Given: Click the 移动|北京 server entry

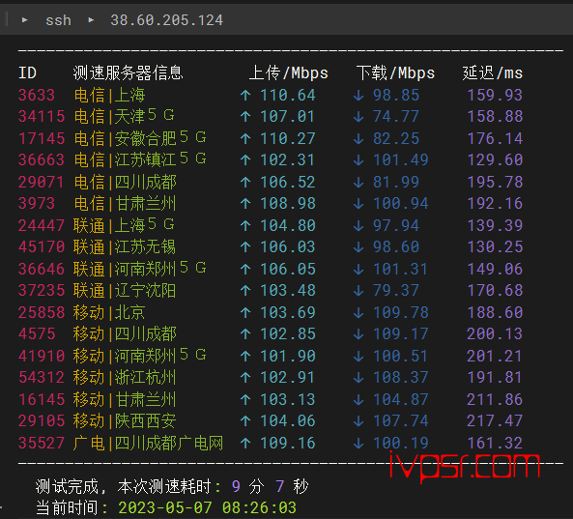Looking at the screenshot, I should (109, 312).
